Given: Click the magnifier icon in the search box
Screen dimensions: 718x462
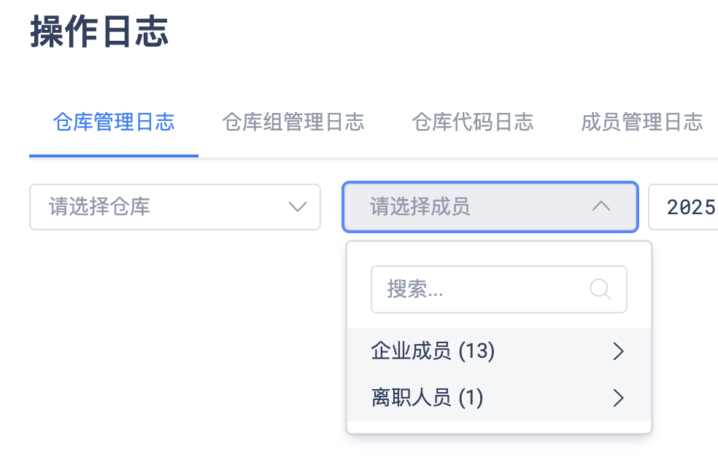Looking at the screenshot, I should click(600, 289).
